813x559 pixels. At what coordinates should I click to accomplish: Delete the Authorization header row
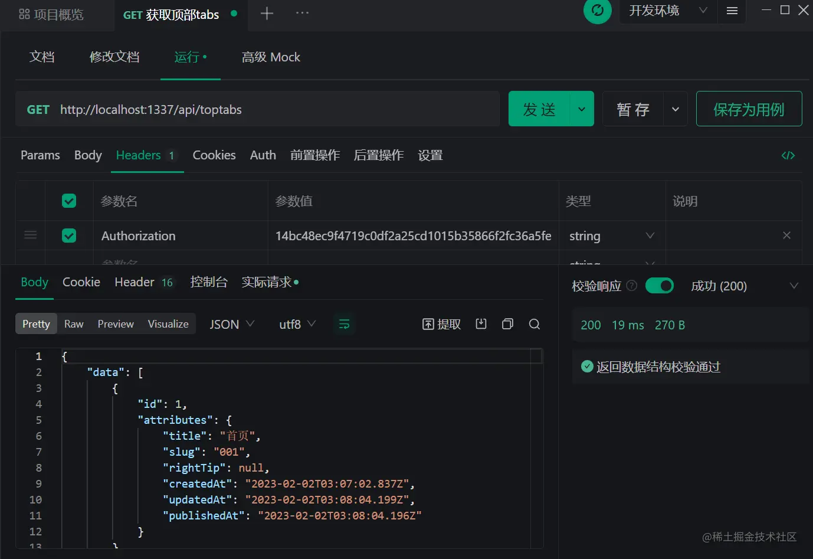786,236
